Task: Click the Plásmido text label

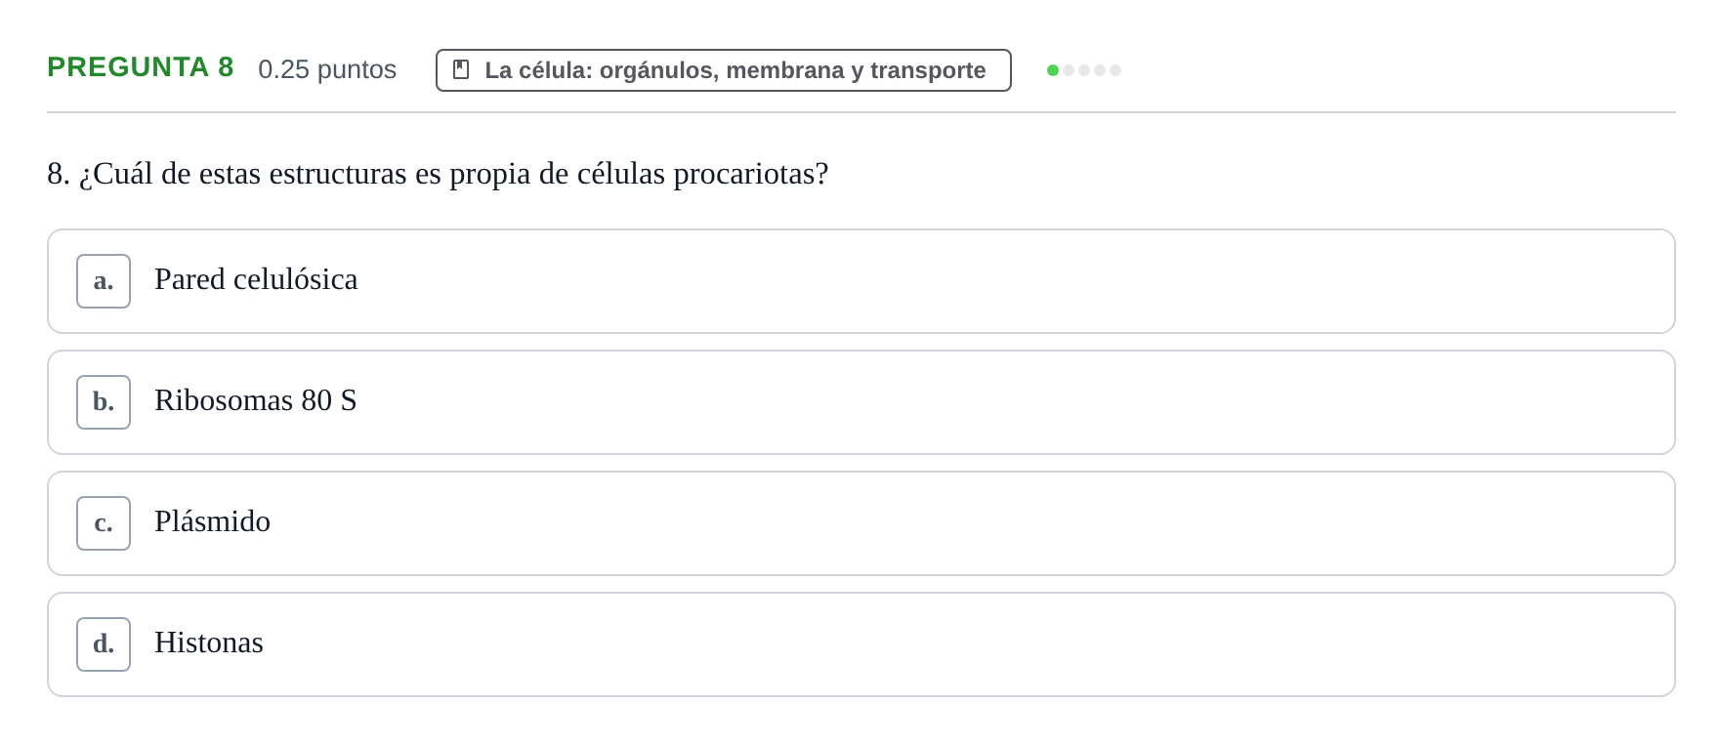Action: tap(212, 521)
